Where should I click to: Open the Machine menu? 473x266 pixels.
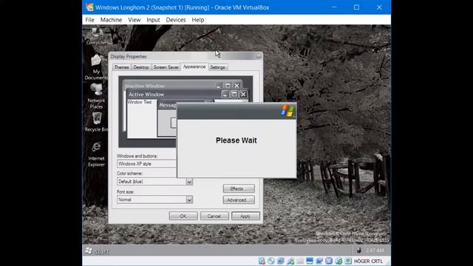[111, 20]
